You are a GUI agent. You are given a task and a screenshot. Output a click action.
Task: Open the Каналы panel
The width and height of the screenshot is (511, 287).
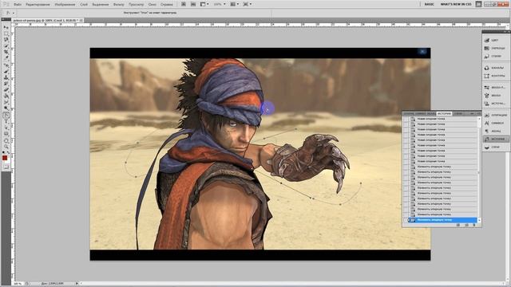click(495, 68)
